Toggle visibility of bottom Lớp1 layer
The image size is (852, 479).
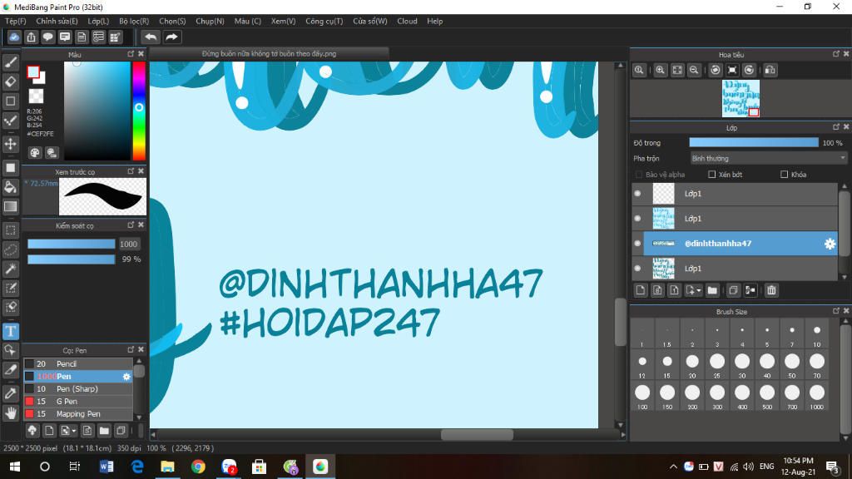coord(637,269)
